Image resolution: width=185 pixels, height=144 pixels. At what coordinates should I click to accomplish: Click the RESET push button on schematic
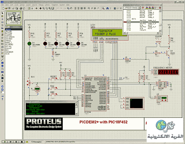point(53,79)
